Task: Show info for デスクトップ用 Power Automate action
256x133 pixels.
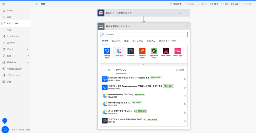Action: click(185, 88)
